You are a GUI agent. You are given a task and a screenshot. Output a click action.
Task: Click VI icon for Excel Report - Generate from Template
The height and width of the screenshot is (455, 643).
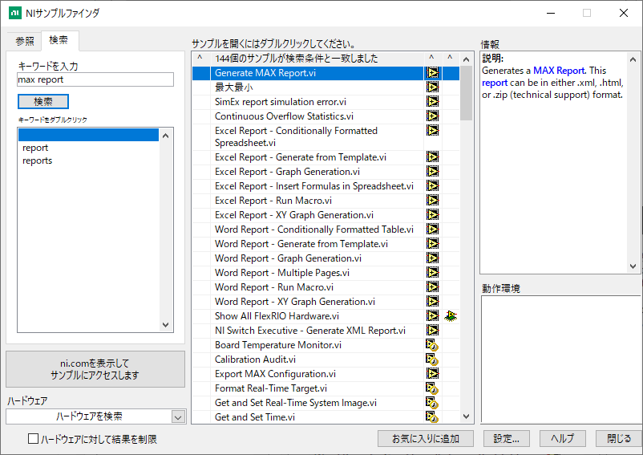tap(432, 157)
